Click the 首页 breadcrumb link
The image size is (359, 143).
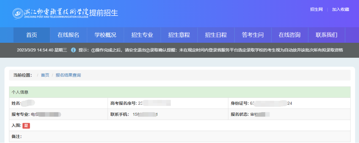[45, 75]
